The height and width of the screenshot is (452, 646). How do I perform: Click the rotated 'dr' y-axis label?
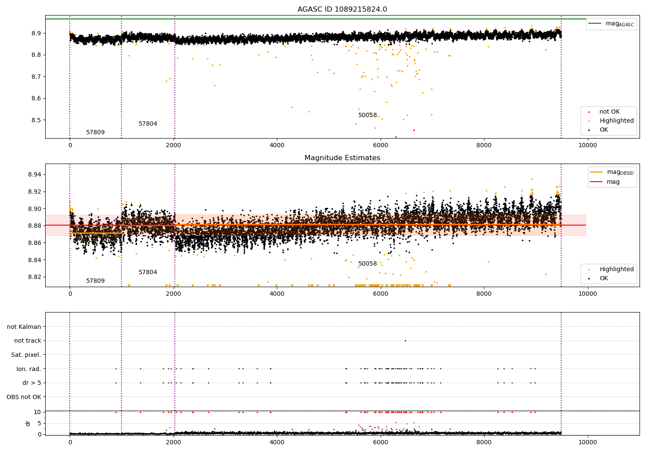point(28,423)
